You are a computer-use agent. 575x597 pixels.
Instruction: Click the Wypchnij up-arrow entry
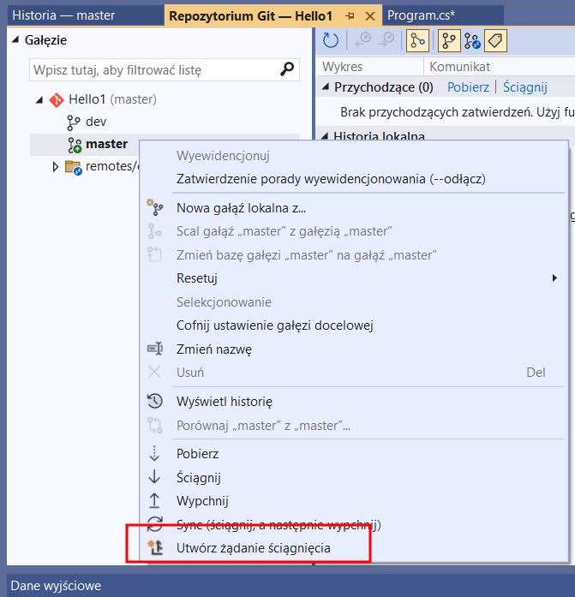pyautogui.click(x=202, y=501)
